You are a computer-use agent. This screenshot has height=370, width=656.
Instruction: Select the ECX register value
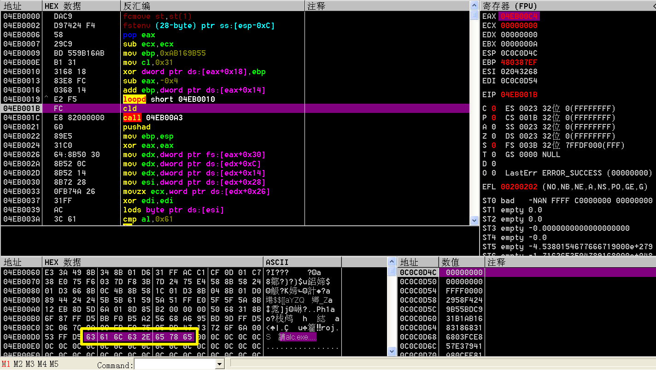[x=519, y=25]
